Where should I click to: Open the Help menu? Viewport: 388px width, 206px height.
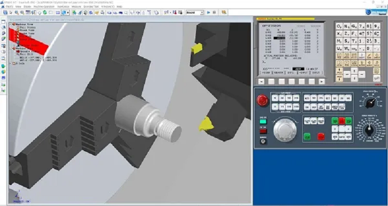tap(119, 6)
